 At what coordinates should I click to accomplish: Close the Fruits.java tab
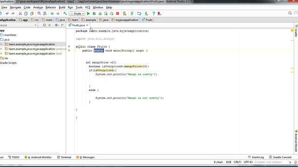coord(87,25)
